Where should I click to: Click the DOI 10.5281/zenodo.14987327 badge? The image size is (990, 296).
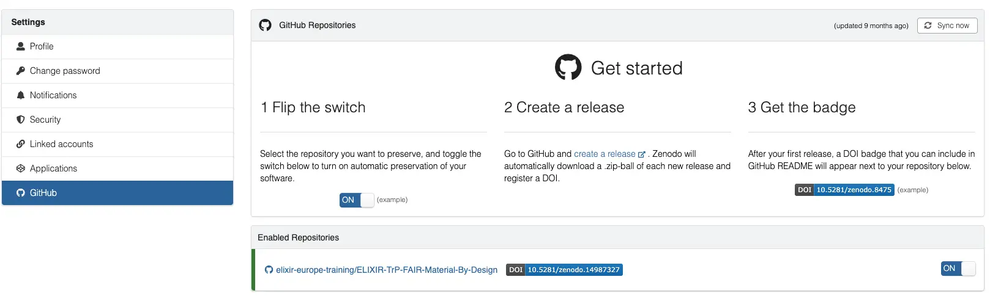(564, 270)
